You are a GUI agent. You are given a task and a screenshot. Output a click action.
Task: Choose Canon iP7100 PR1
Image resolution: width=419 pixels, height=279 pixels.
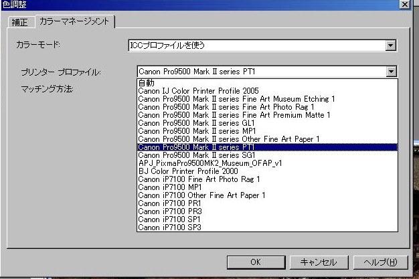click(x=267, y=203)
